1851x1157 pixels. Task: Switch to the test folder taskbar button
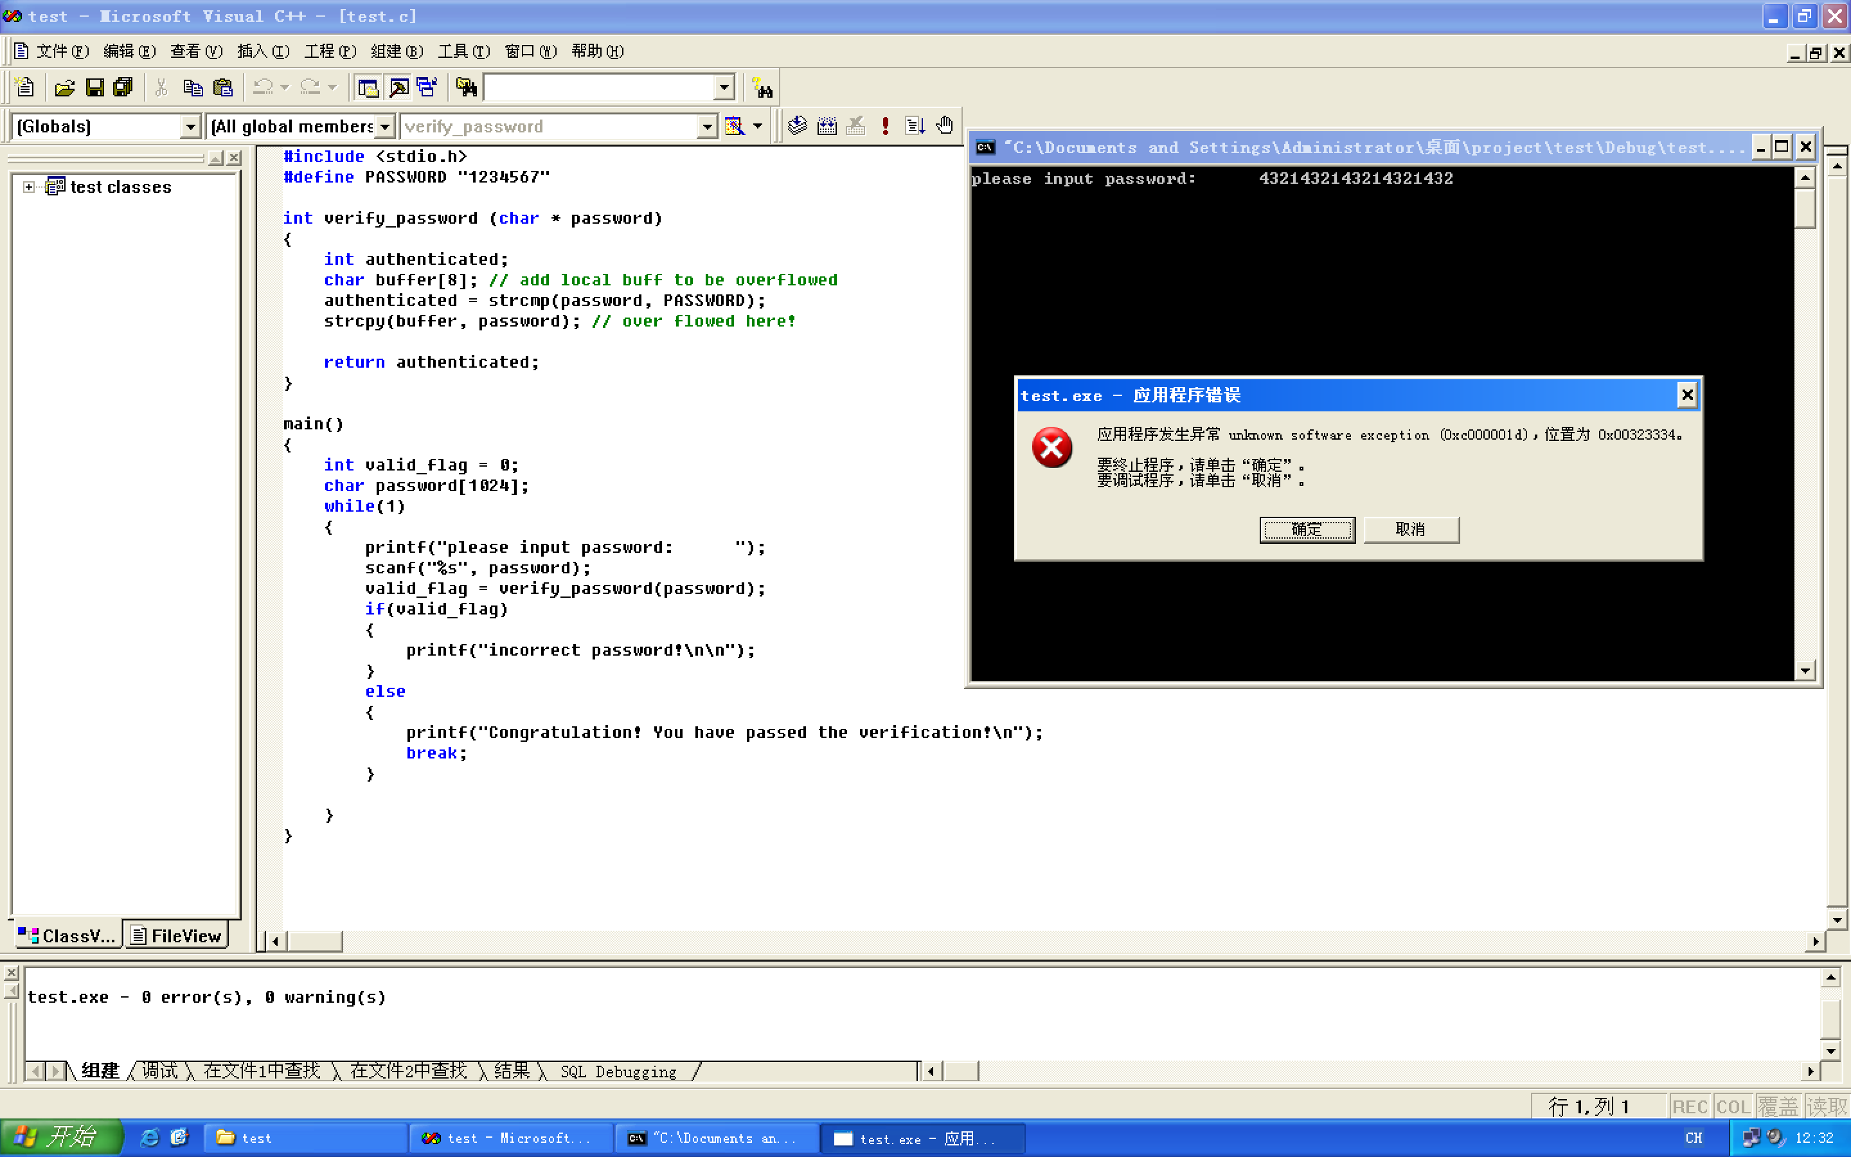click(x=306, y=1138)
